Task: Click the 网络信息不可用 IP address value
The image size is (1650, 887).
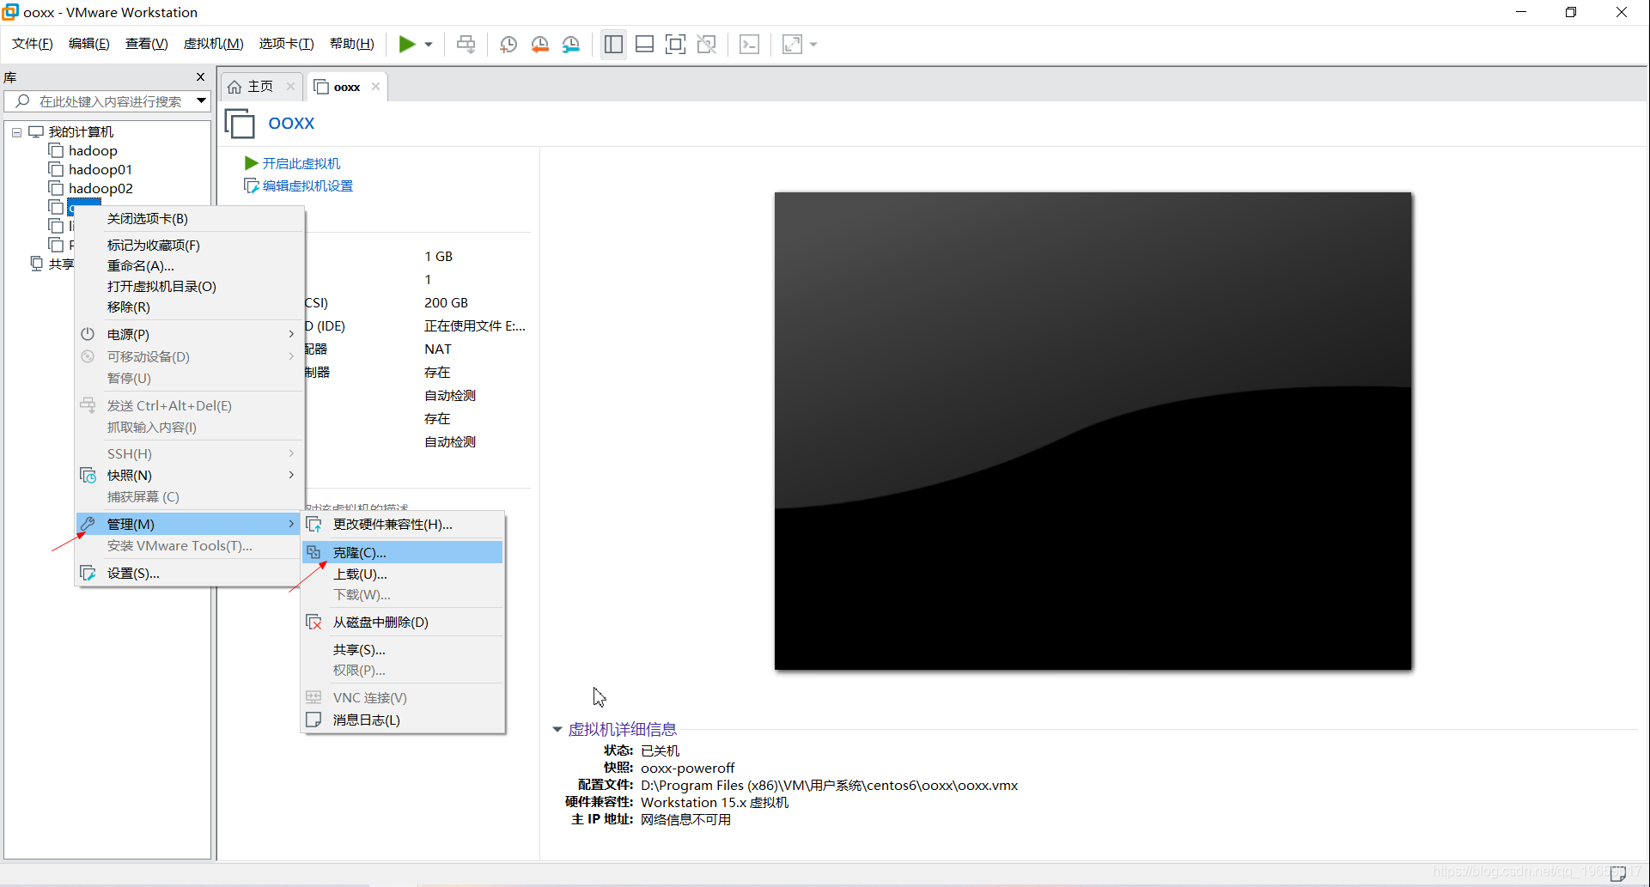Action: (685, 820)
